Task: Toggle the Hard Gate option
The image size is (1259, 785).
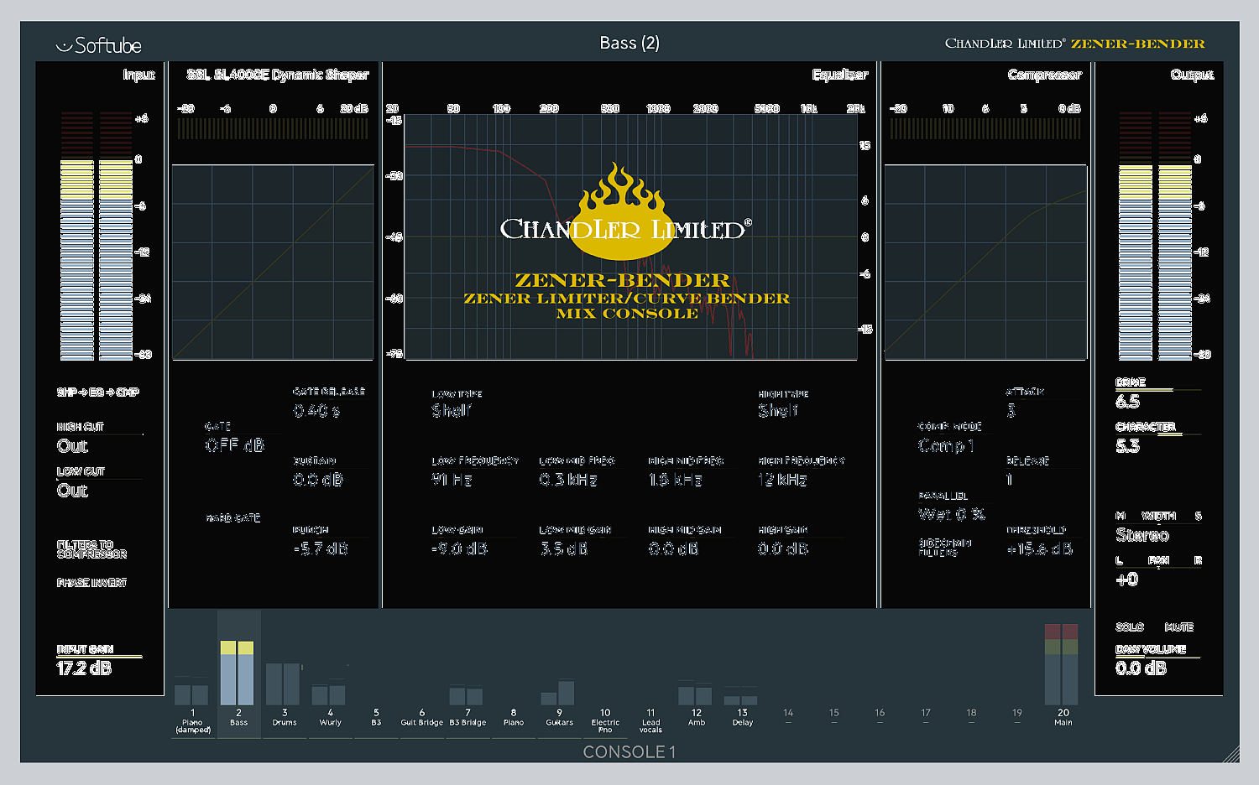Action: pos(233,518)
